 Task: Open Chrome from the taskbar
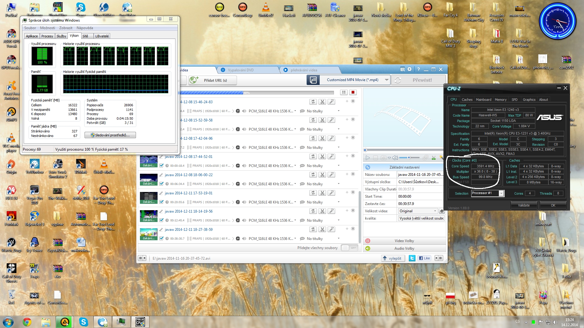[x=27, y=322]
